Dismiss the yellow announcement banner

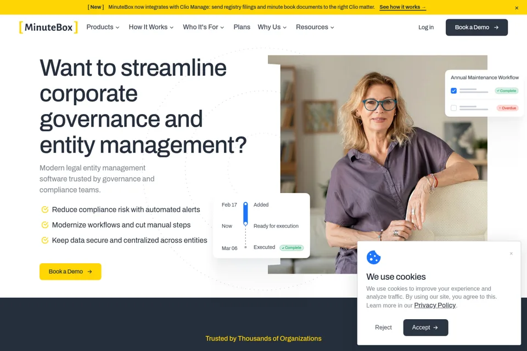[x=517, y=8]
